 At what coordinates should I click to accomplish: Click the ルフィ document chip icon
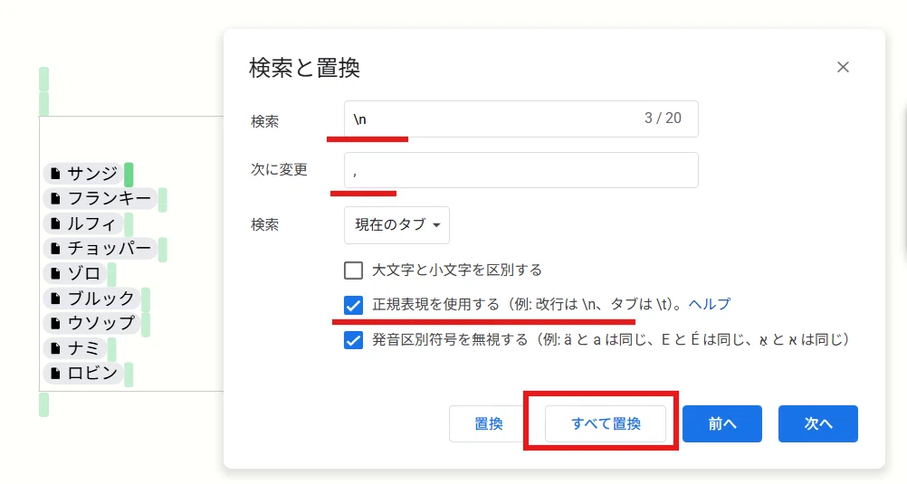coord(55,223)
